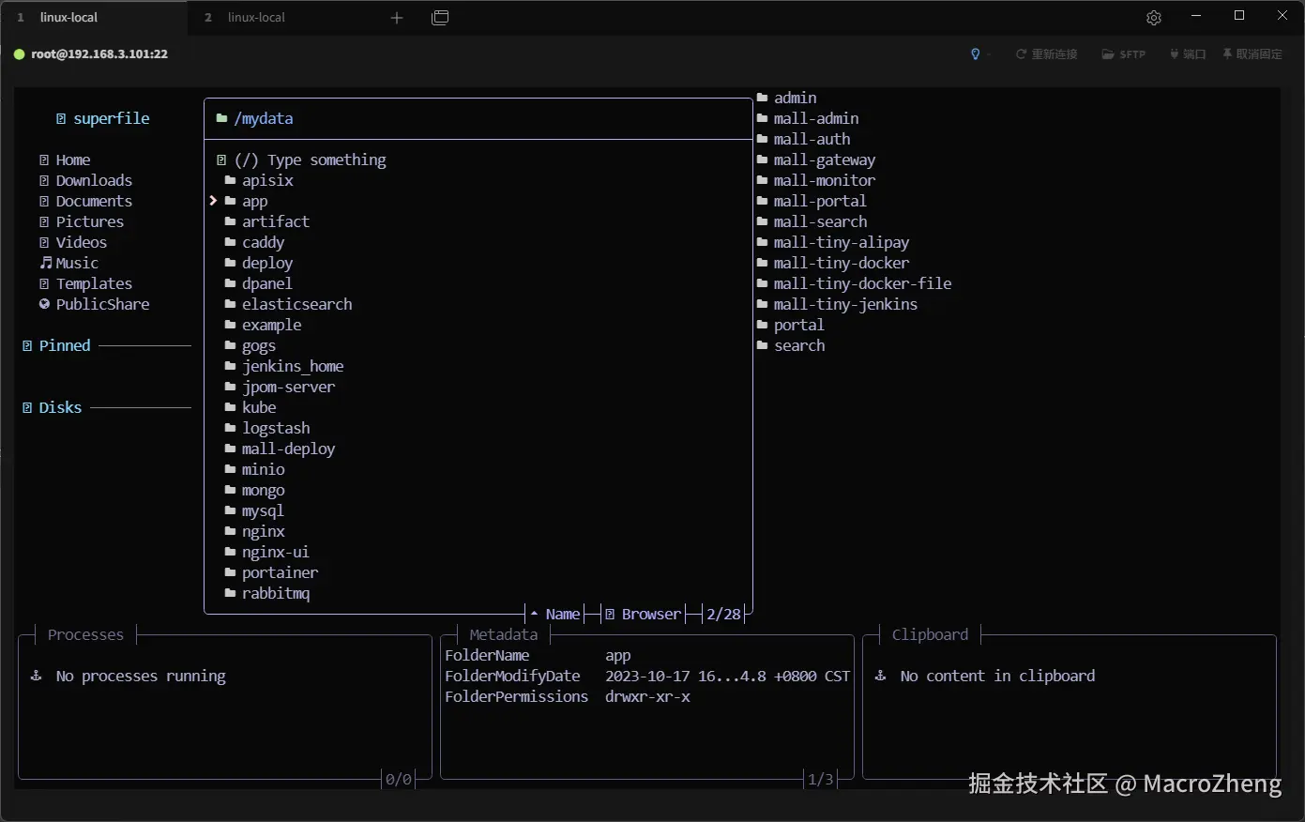The width and height of the screenshot is (1305, 822).
Task: Select the Processes panel title
Action: pos(85,635)
